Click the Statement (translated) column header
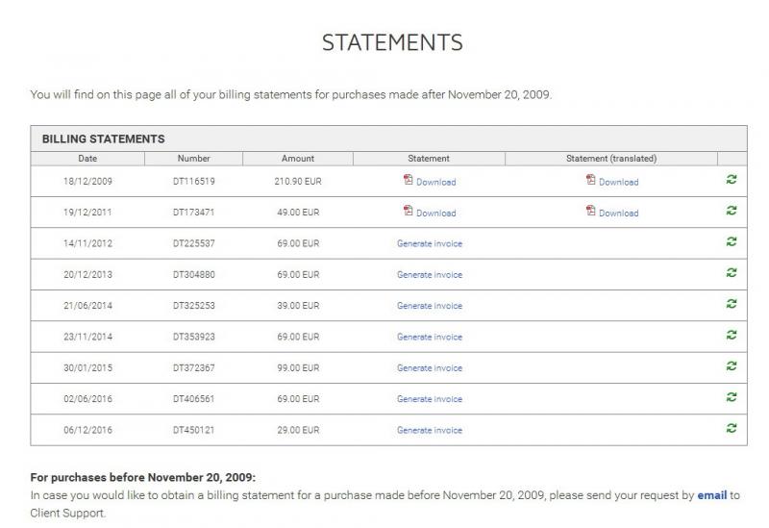The height and width of the screenshot is (528, 769). (x=611, y=159)
